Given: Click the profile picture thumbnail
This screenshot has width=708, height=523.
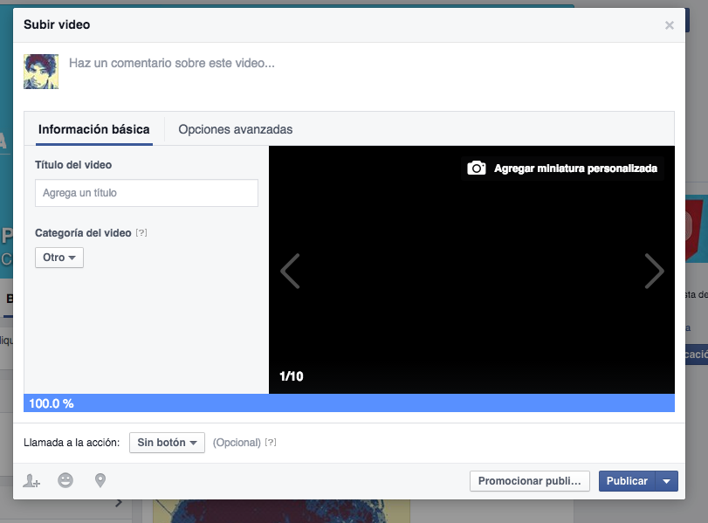Looking at the screenshot, I should [x=41, y=71].
